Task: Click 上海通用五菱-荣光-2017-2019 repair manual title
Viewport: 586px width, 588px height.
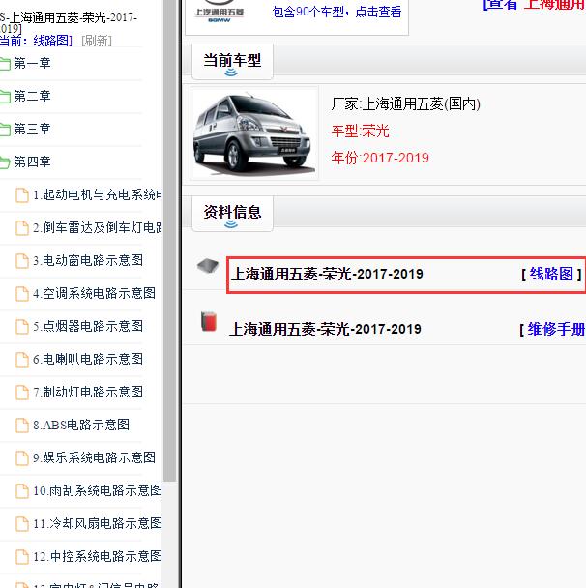Action: [x=325, y=329]
